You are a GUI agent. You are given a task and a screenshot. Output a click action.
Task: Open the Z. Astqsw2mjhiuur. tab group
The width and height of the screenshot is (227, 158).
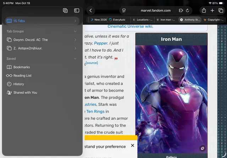pos(42,48)
